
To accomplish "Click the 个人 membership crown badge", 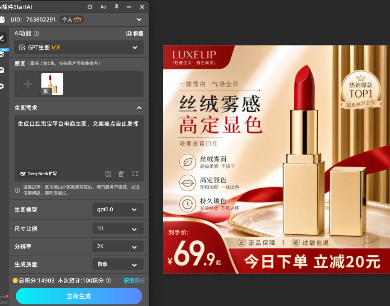I will tap(71, 19).
